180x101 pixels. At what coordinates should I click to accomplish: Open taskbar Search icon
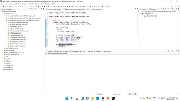(x=72, y=98)
